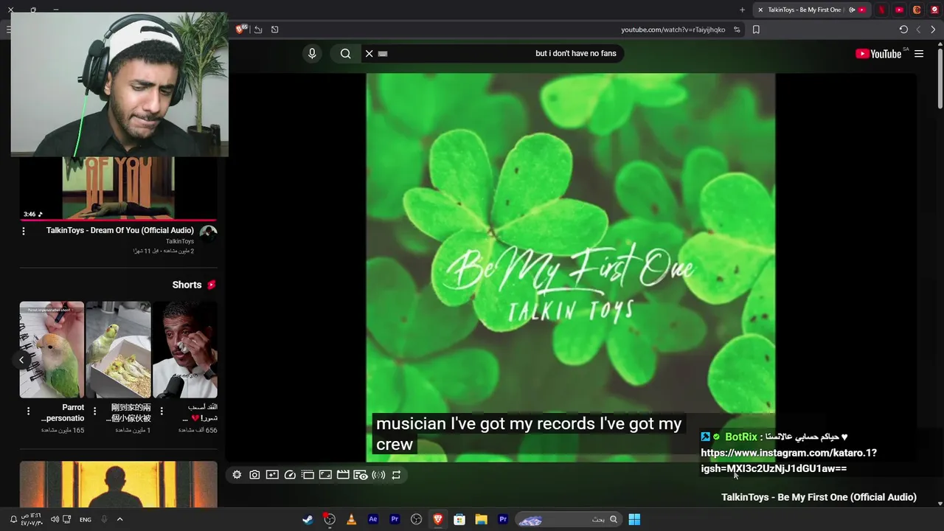Click the audio broadcast waves icon
Image resolution: width=944 pixels, height=531 pixels.
pos(378,475)
